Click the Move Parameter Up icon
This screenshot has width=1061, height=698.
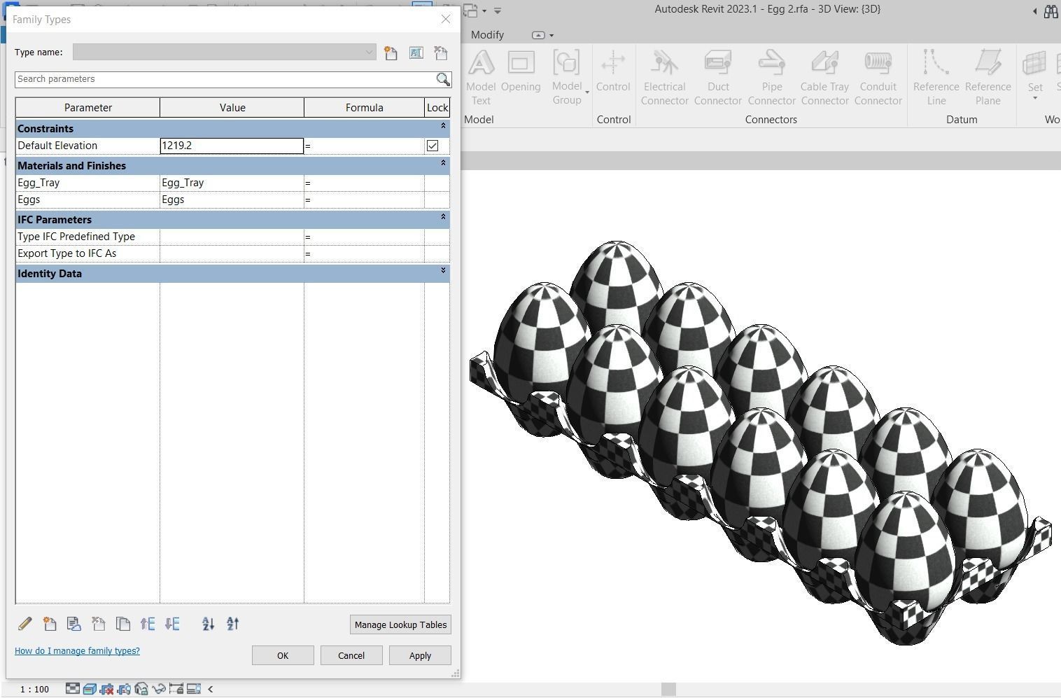pos(148,624)
